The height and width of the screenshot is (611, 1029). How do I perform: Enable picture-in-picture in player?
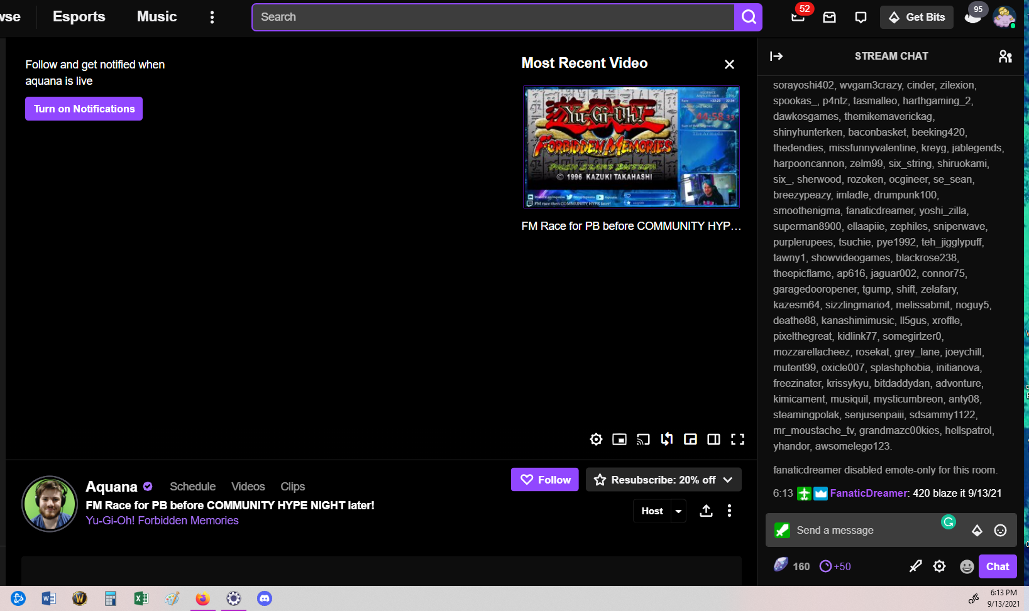point(690,440)
